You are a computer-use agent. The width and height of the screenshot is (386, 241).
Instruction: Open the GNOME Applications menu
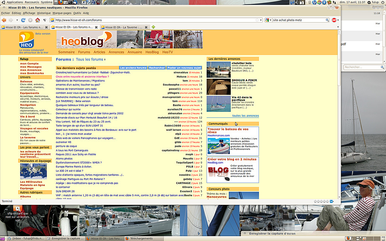coord(15,2)
